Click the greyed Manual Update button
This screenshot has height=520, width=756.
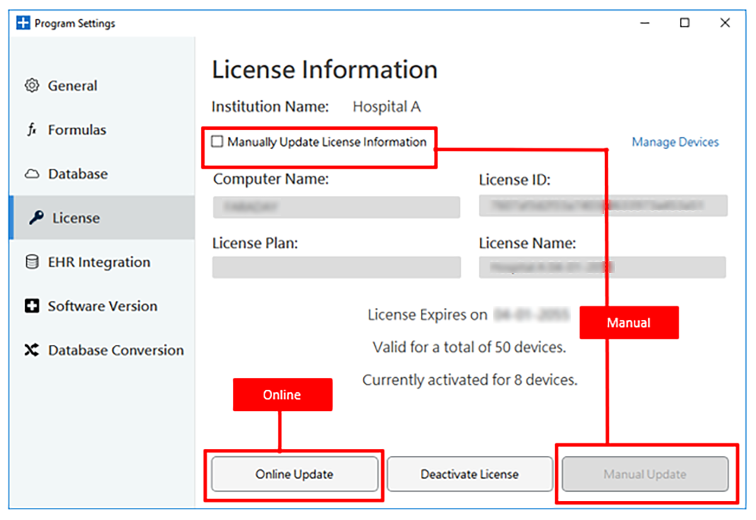coord(645,474)
